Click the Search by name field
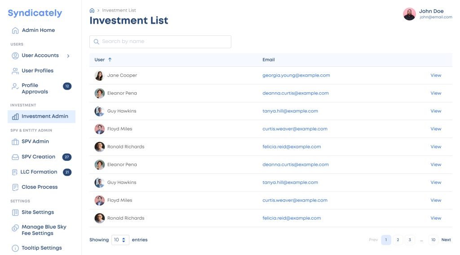The width and height of the screenshot is (460, 255). (x=164, y=42)
